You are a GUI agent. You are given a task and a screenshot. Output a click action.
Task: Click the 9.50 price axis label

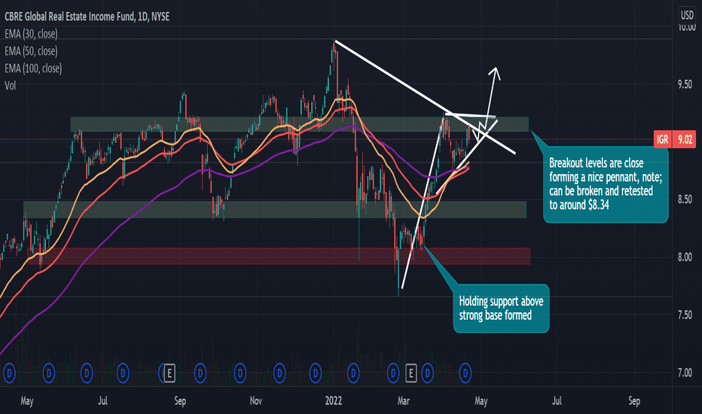coord(685,84)
